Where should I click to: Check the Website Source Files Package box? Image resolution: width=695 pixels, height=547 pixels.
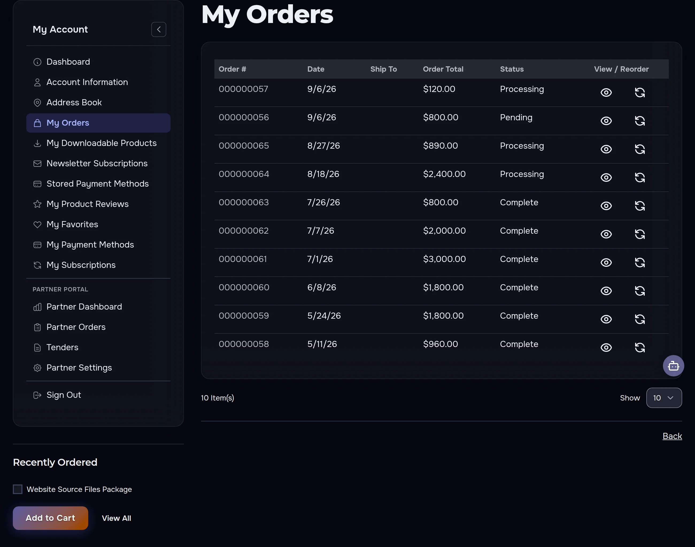tap(18, 489)
